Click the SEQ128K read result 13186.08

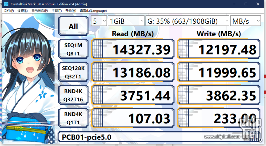coord(133,72)
